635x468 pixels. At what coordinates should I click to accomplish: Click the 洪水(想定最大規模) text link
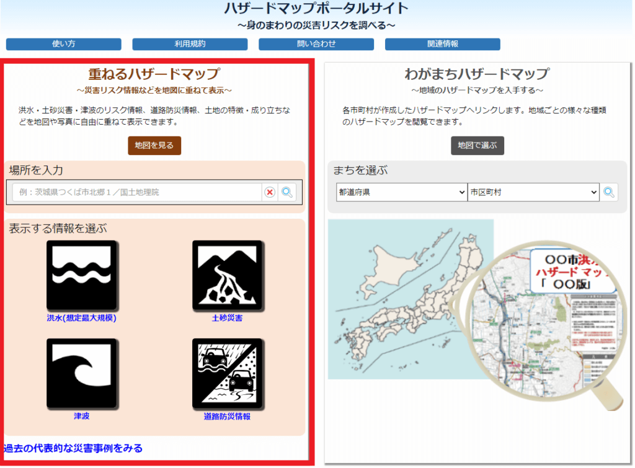(82, 318)
